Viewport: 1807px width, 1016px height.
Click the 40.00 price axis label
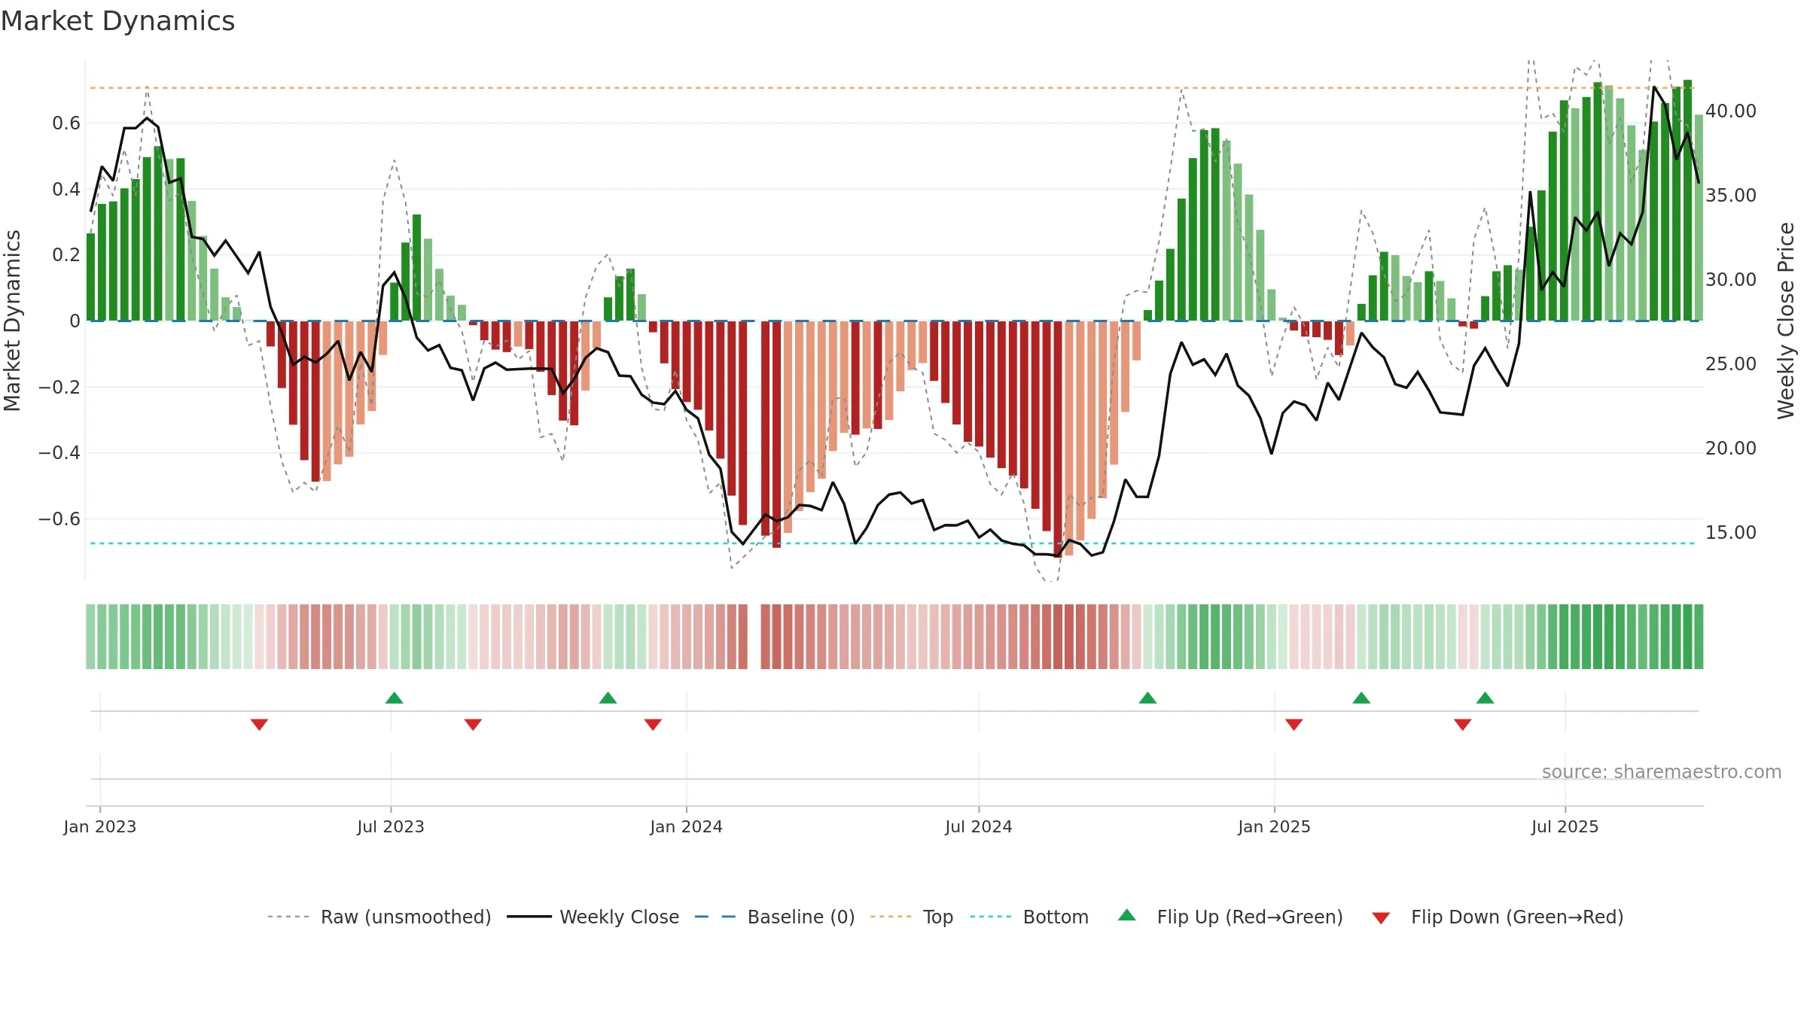click(1731, 111)
